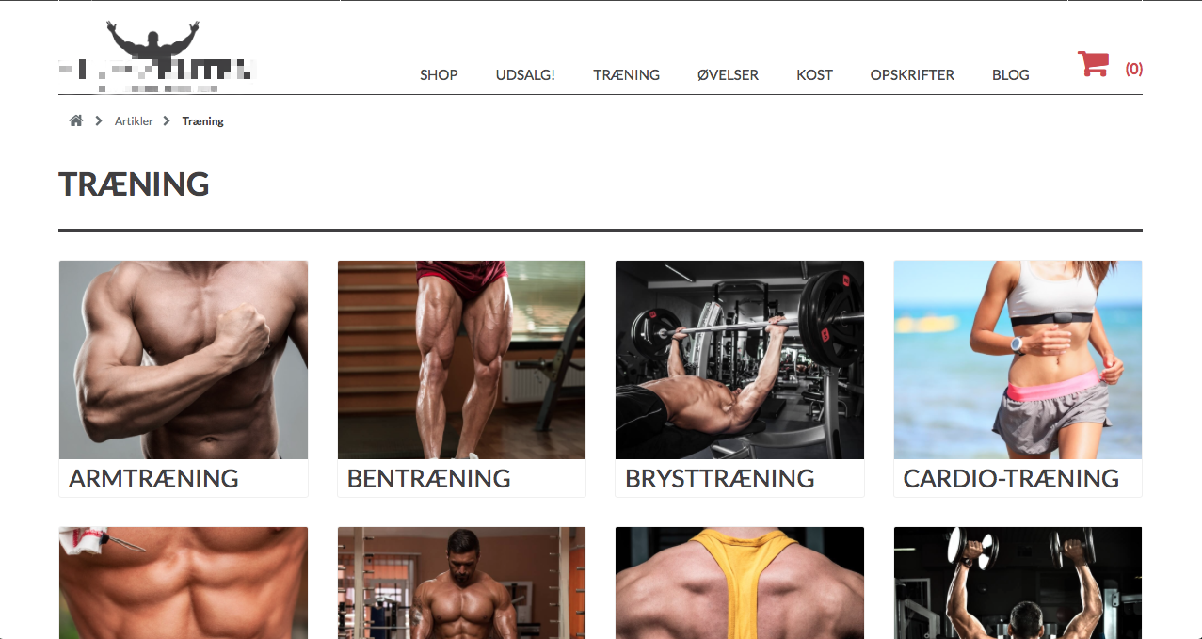Open the ARMTRÆNING title link
The image size is (1202, 639).
tap(153, 478)
